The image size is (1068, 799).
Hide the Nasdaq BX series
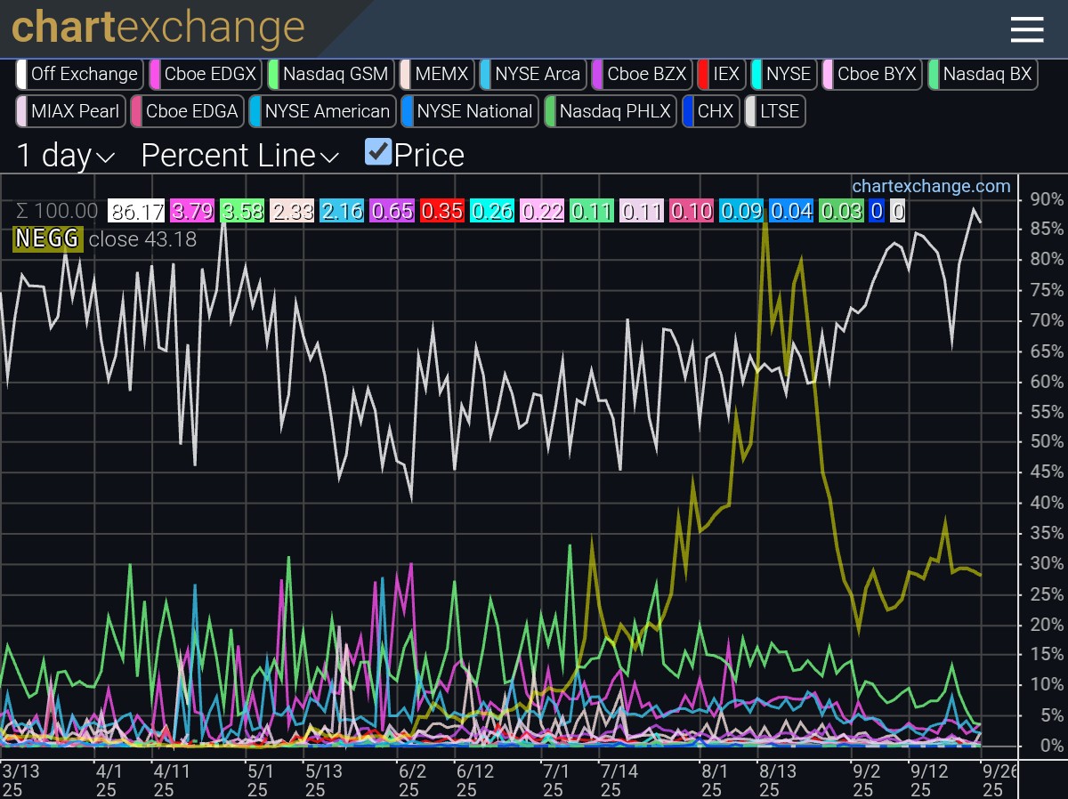click(x=982, y=74)
